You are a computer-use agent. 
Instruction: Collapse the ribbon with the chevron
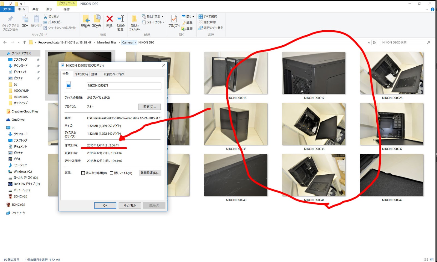427,9
